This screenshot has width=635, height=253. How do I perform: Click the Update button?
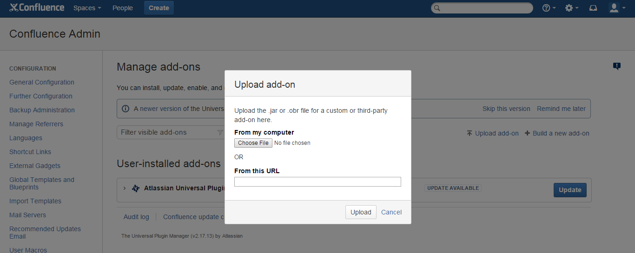tap(570, 190)
